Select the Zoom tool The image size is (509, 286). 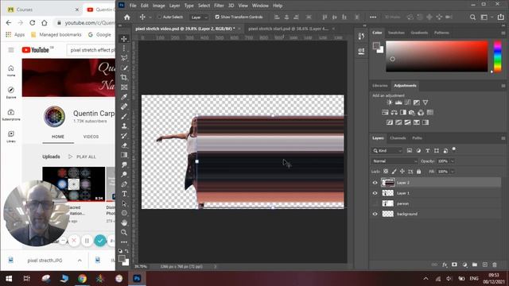[x=124, y=233]
